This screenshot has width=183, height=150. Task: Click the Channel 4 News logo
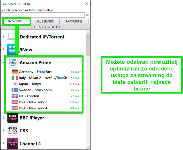point(12,143)
